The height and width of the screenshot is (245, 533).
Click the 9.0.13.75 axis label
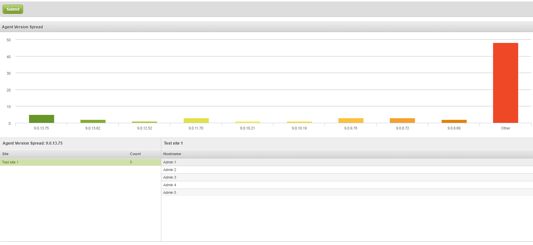41,128
